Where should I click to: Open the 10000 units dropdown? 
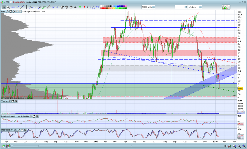coord(153,7)
